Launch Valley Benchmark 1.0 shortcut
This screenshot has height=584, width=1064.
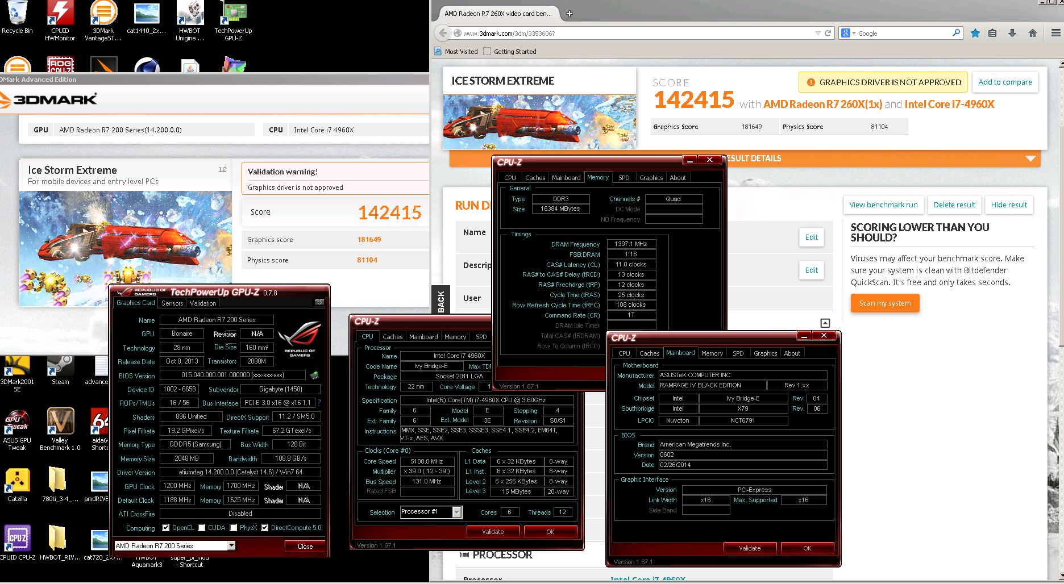(60, 430)
